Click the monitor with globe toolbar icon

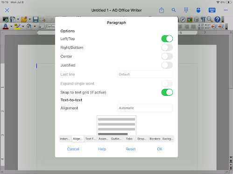(x=6, y=20)
